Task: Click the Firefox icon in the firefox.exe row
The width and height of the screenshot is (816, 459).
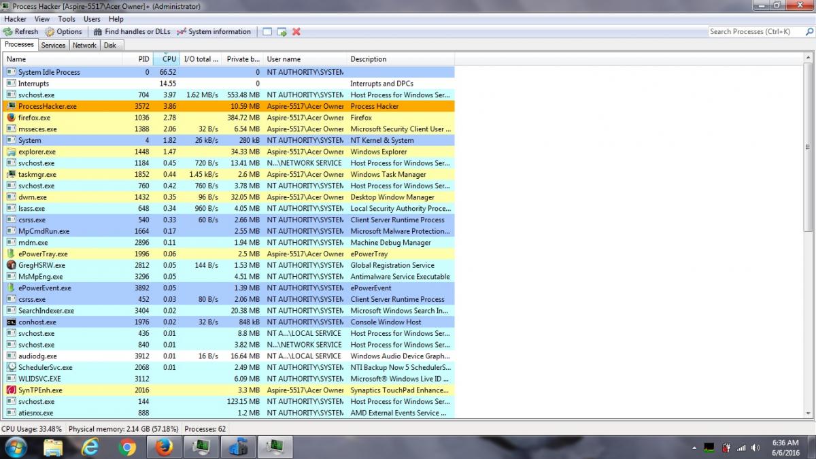Action: tap(11, 118)
